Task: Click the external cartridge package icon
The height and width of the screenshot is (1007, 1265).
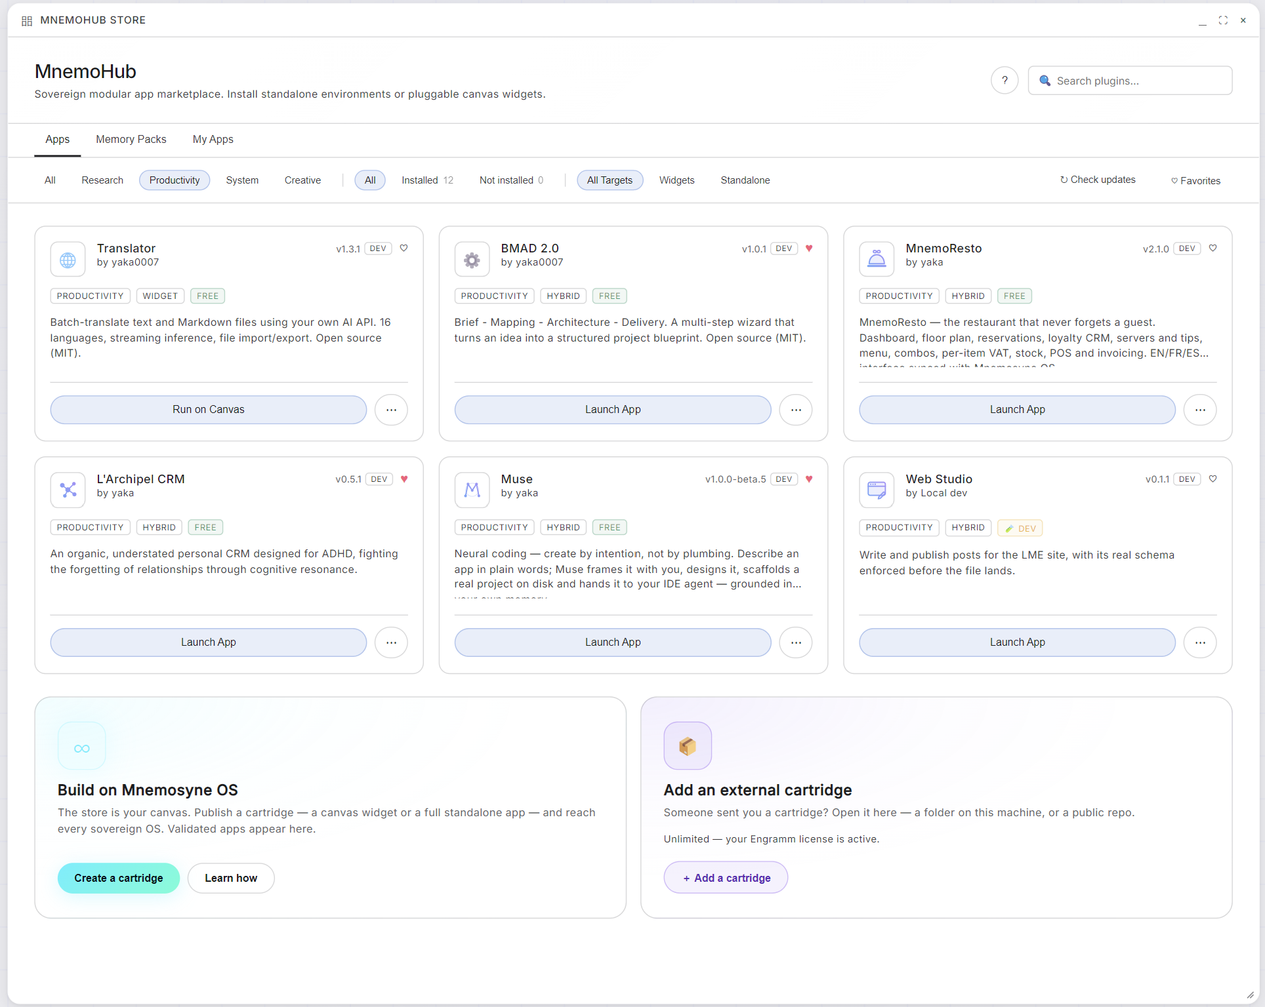Action: click(x=688, y=745)
